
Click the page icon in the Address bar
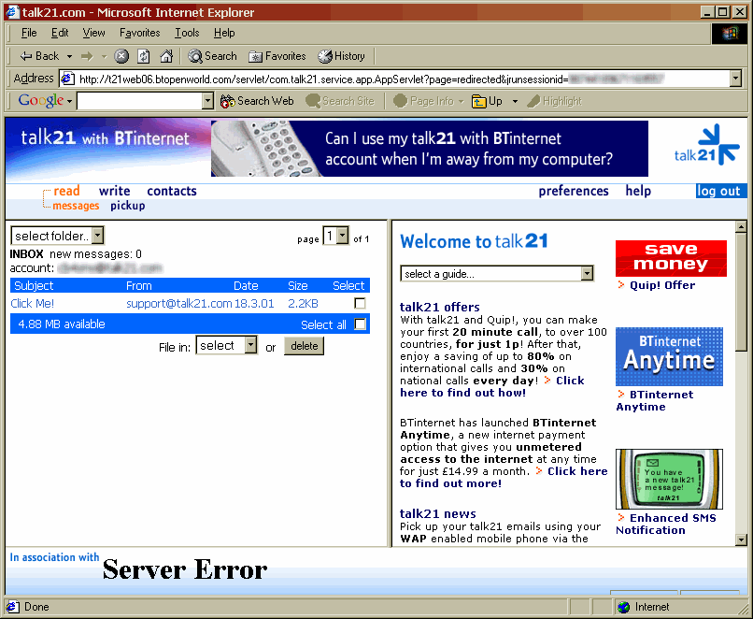[x=67, y=79]
